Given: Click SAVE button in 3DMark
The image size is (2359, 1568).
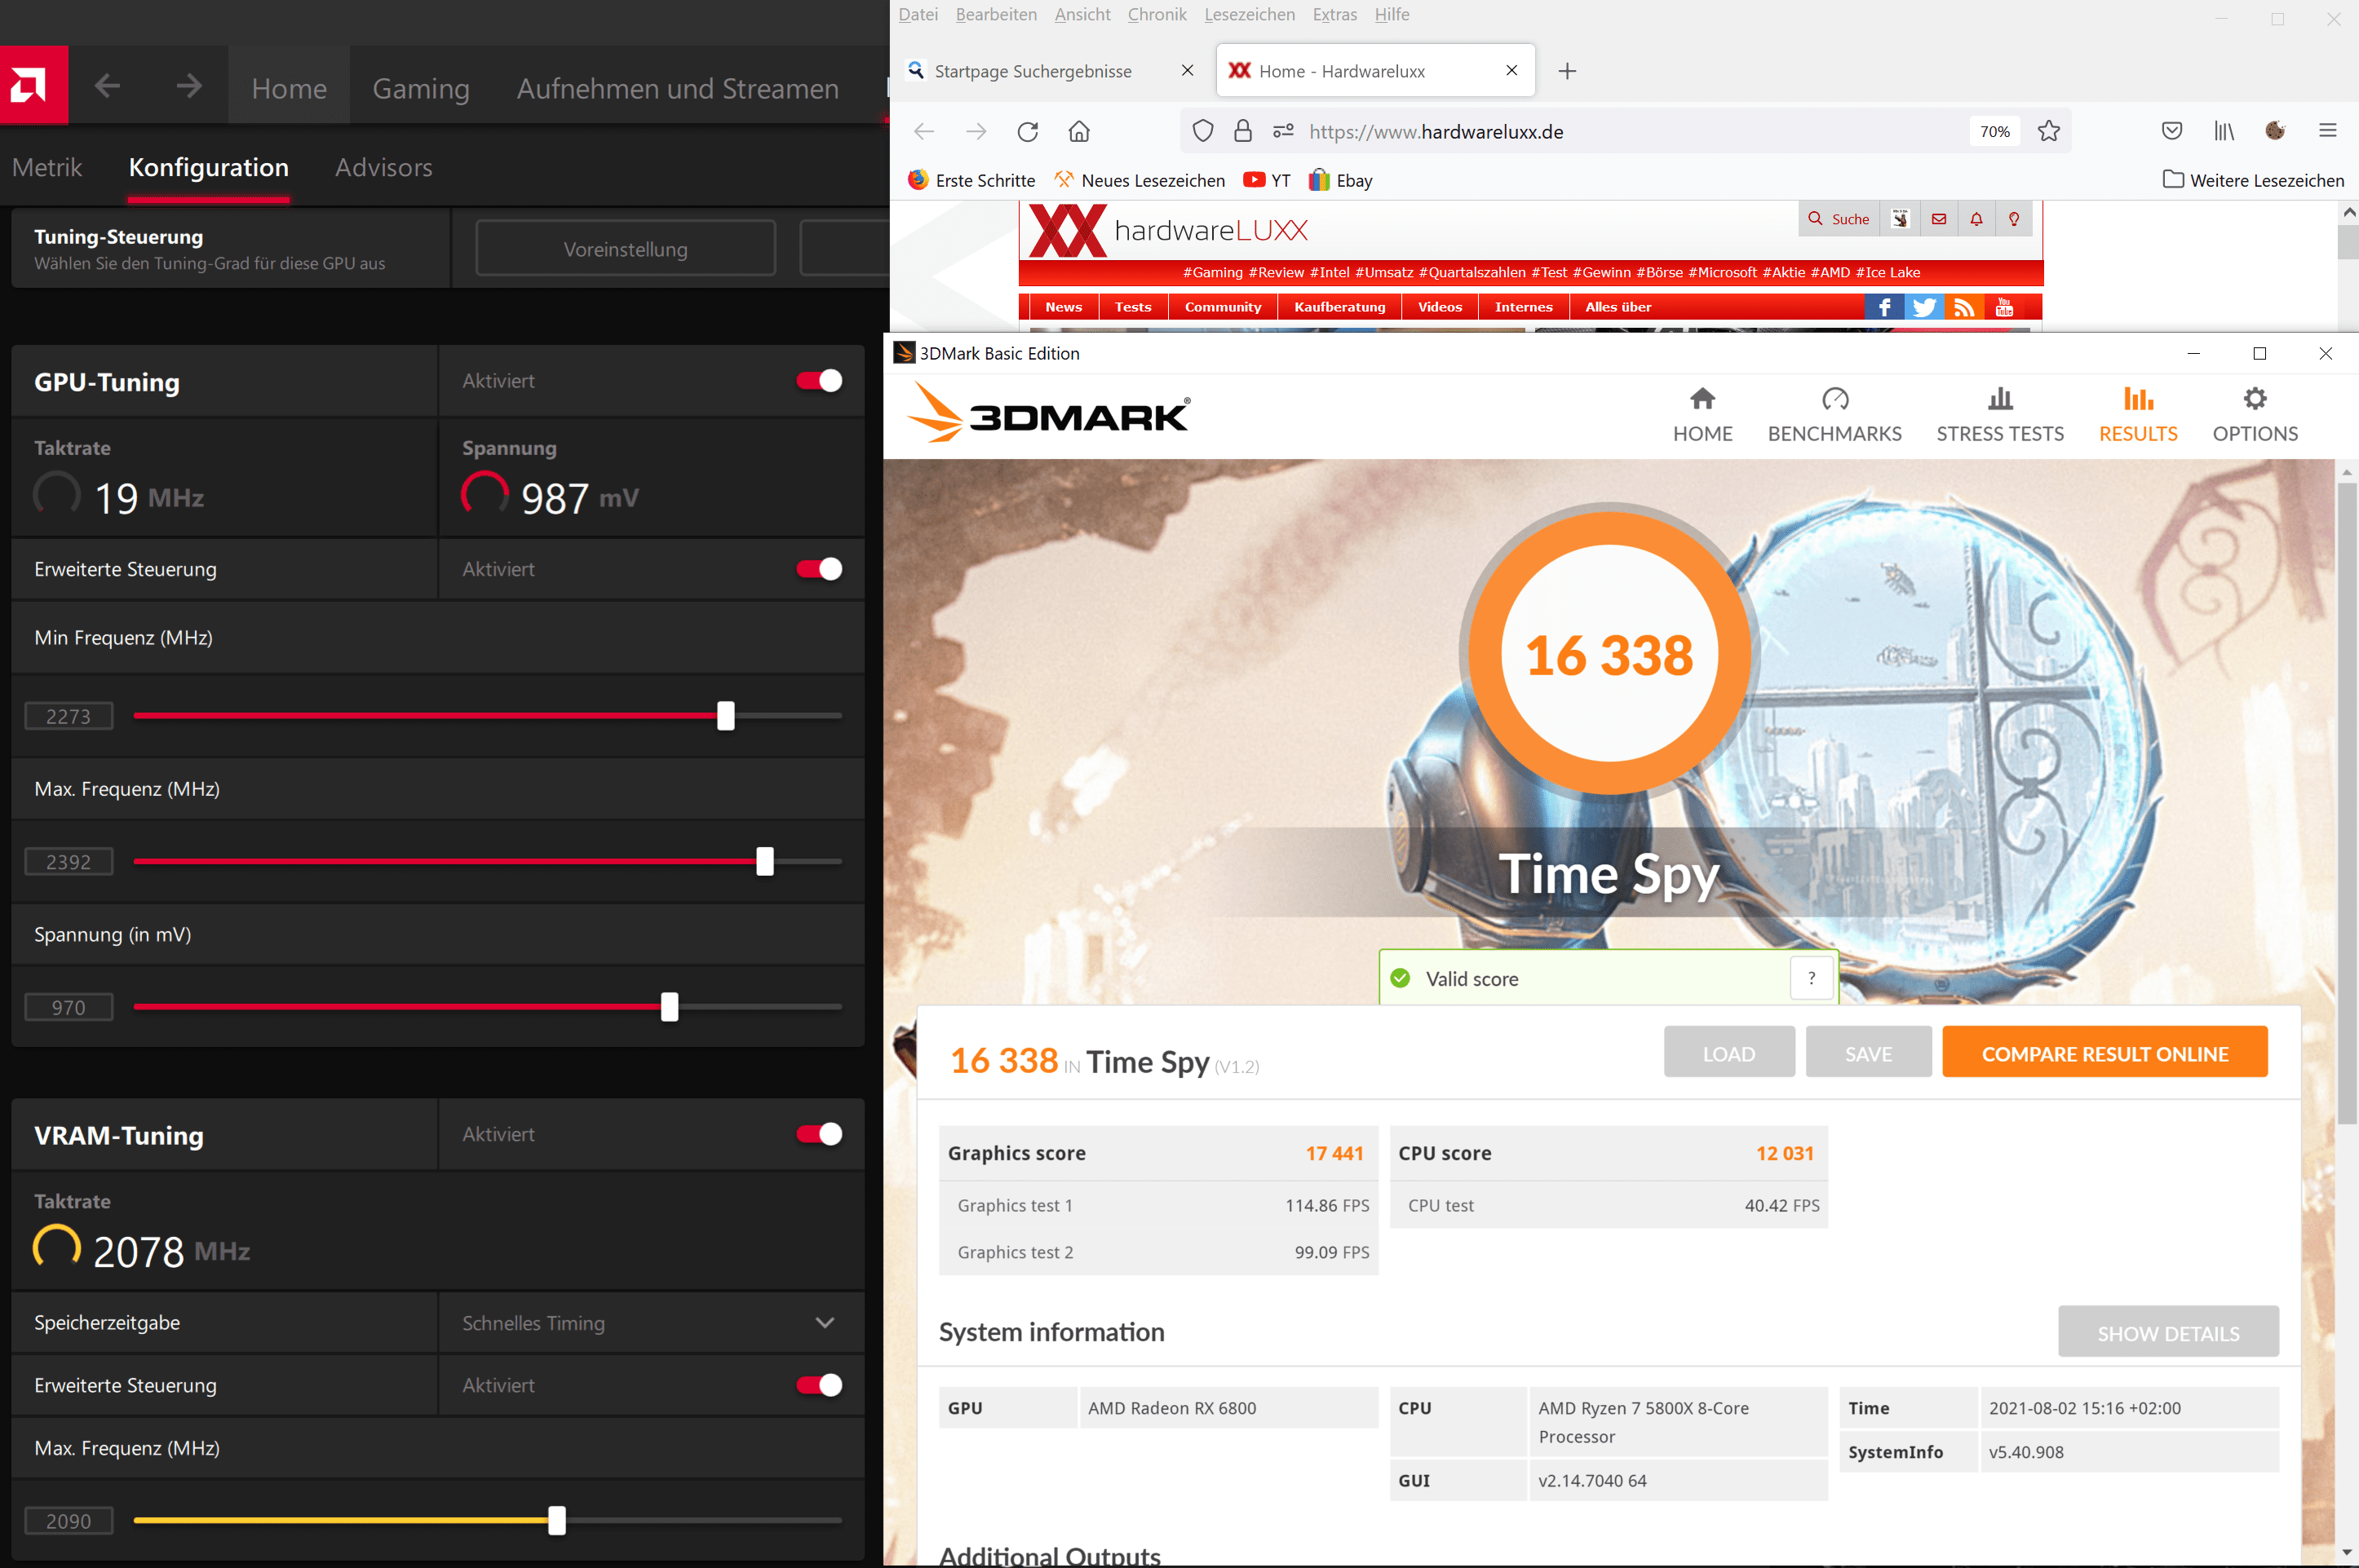Looking at the screenshot, I should [x=1868, y=1053].
